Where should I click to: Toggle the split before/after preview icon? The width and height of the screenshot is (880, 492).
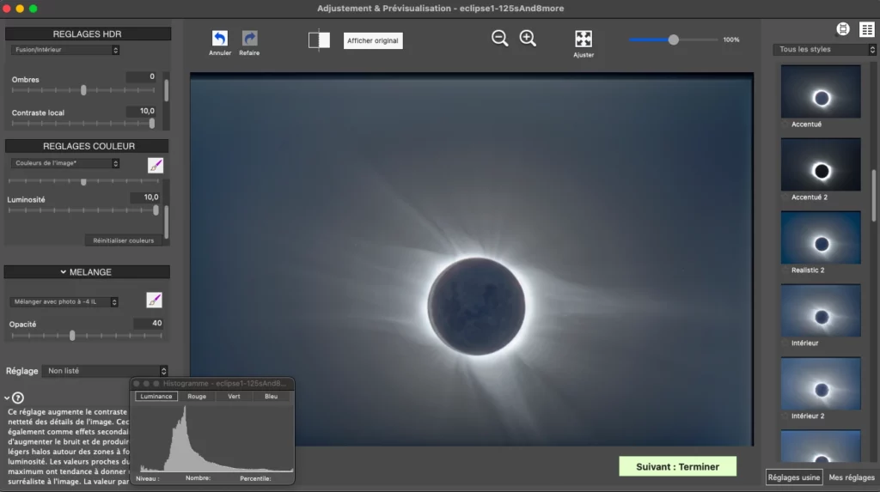tap(319, 40)
